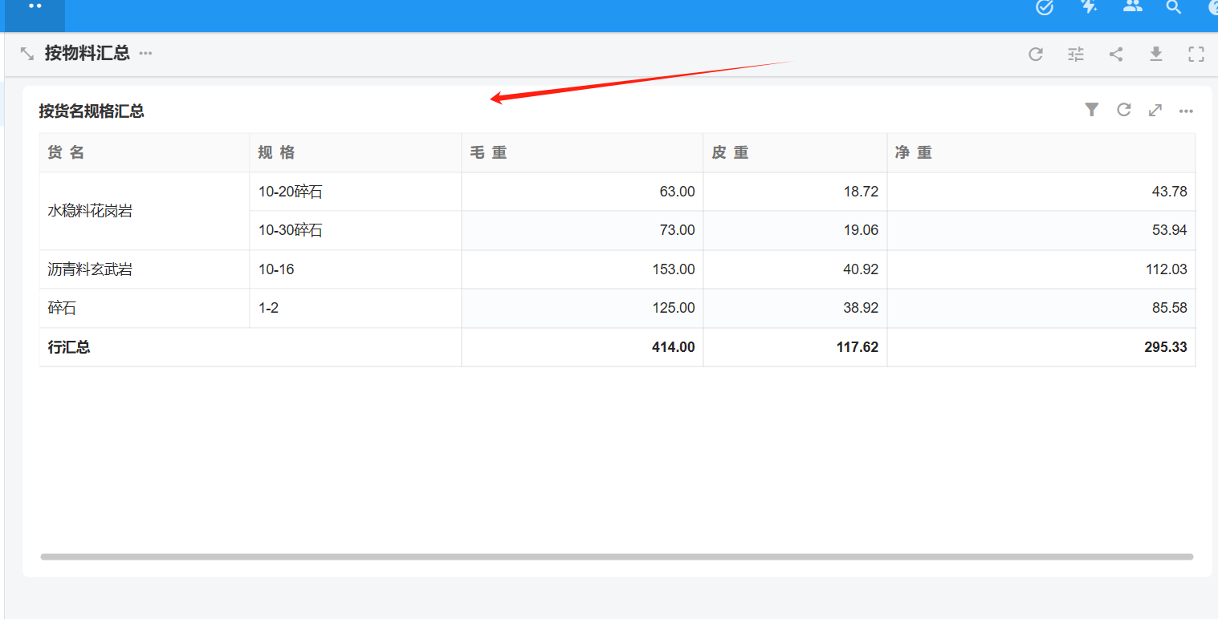Open page filter settings sliders icon
This screenshot has height=619, width=1218.
[x=1076, y=55]
